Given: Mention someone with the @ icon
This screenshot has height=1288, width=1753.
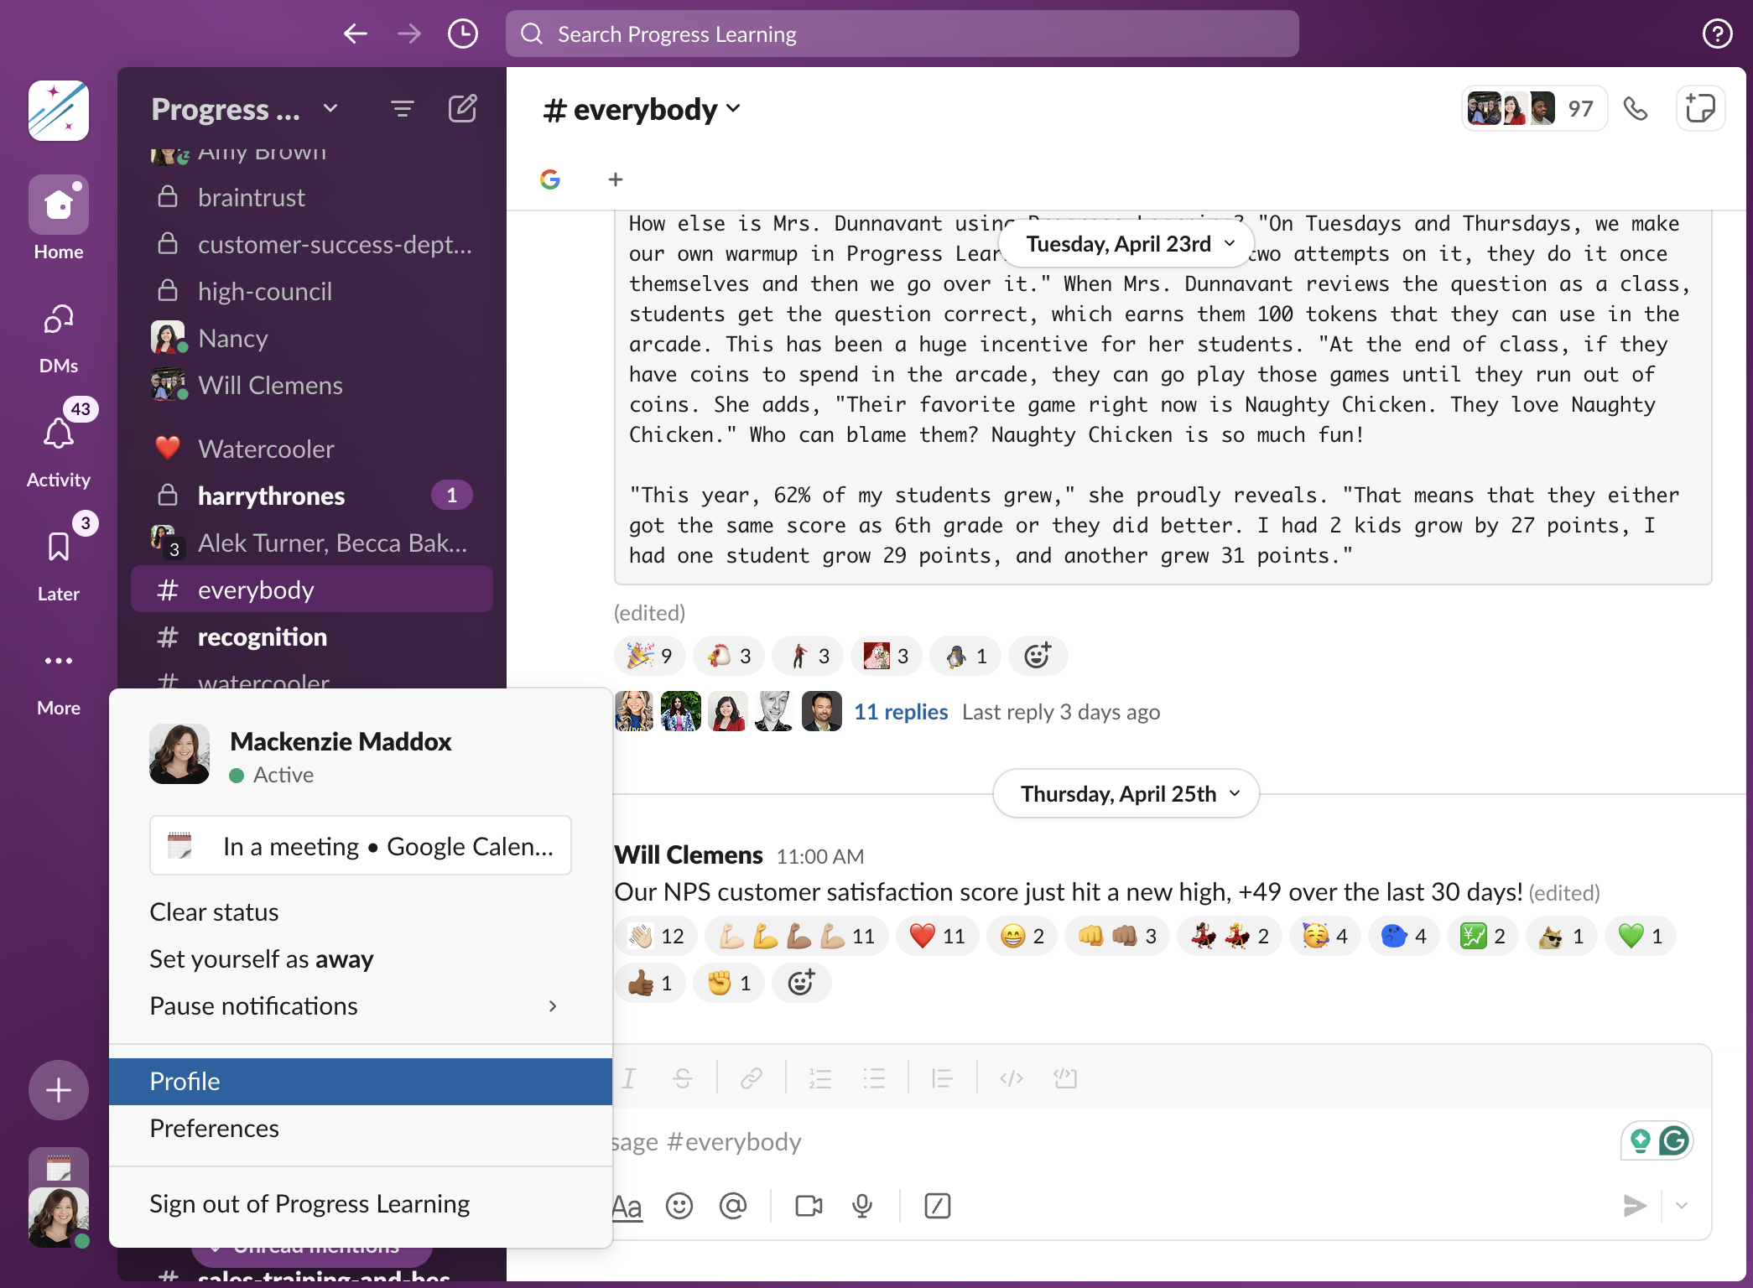Looking at the screenshot, I should point(733,1206).
